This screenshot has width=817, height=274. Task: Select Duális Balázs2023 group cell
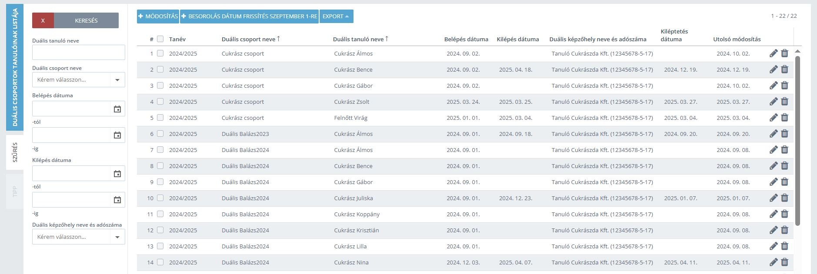[x=245, y=134]
